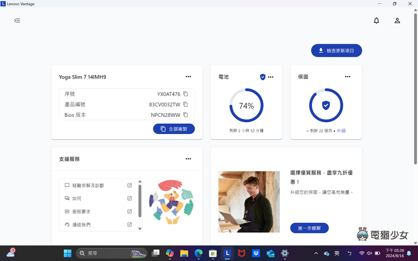Open 疑難排解及診斷 support item
The height and width of the screenshot is (261, 418).
pyautogui.click(x=98, y=185)
